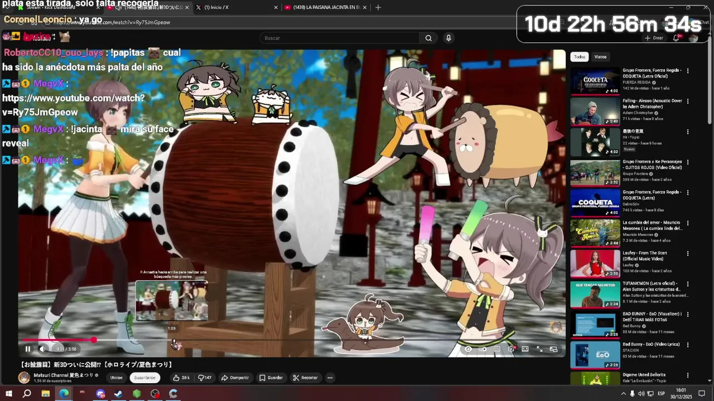Open the Matsuri Channel name link
The width and height of the screenshot is (714, 401).
(x=64, y=375)
